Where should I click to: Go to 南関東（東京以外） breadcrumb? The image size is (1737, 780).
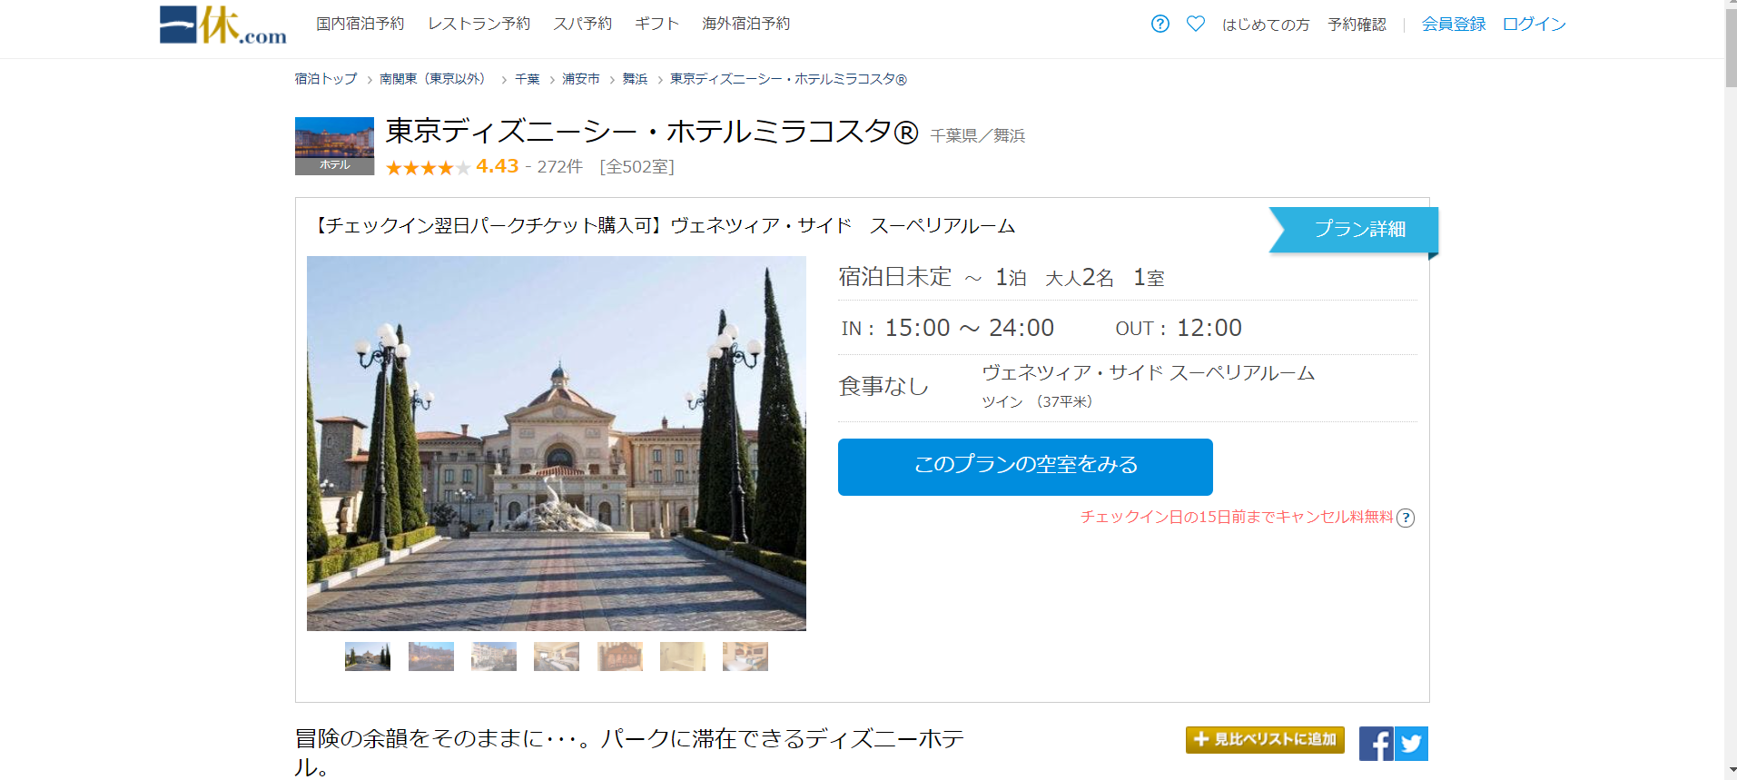435,79
